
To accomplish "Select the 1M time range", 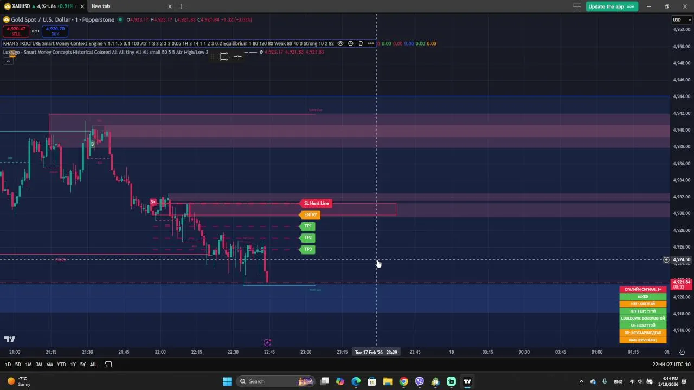I will (x=28, y=365).
